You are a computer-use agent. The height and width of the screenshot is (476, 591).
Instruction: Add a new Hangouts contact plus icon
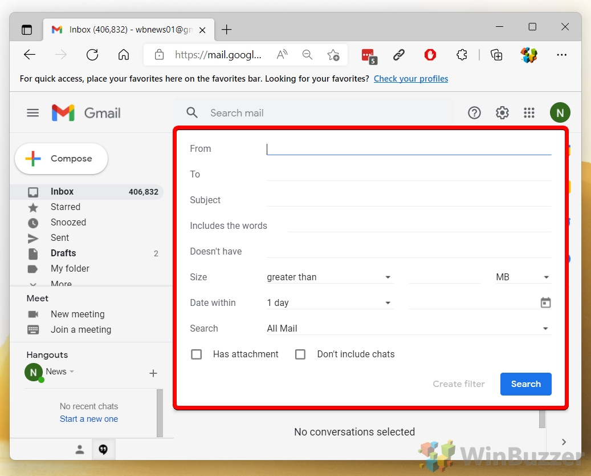pyautogui.click(x=153, y=373)
